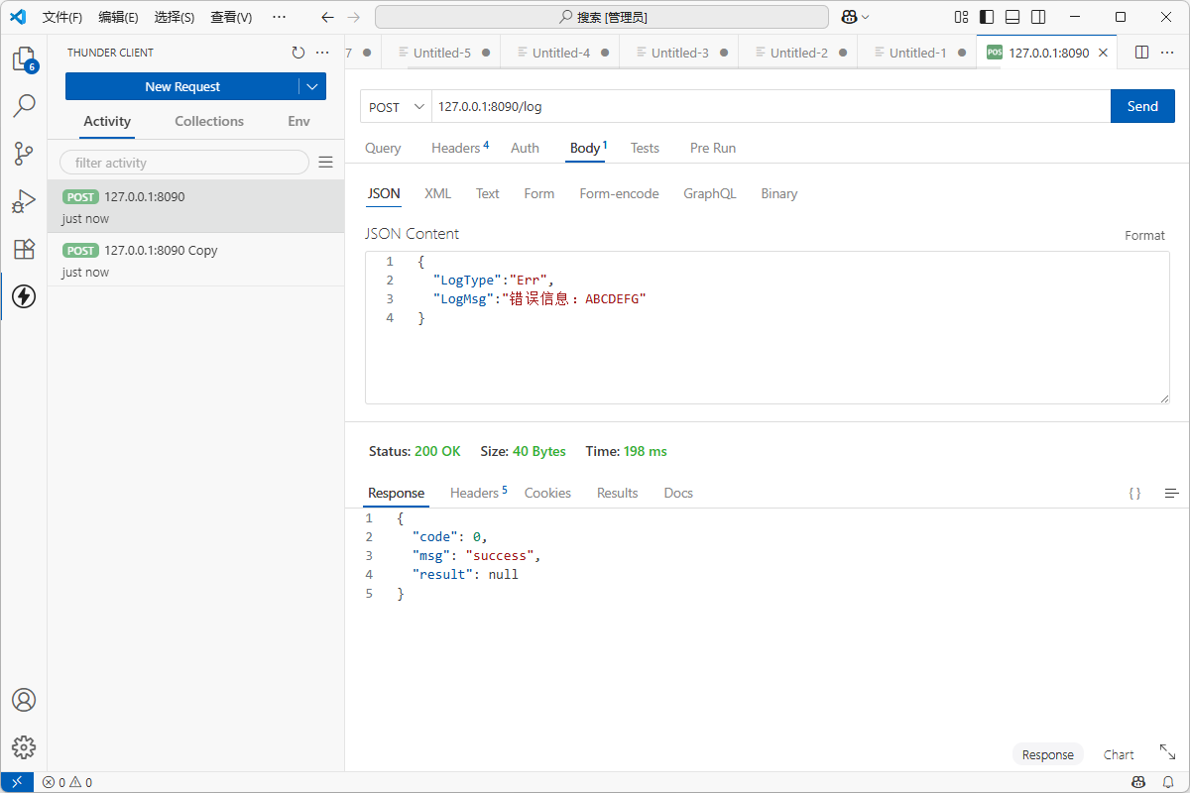Open the Copilot icon in title bar

click(849, 17)
